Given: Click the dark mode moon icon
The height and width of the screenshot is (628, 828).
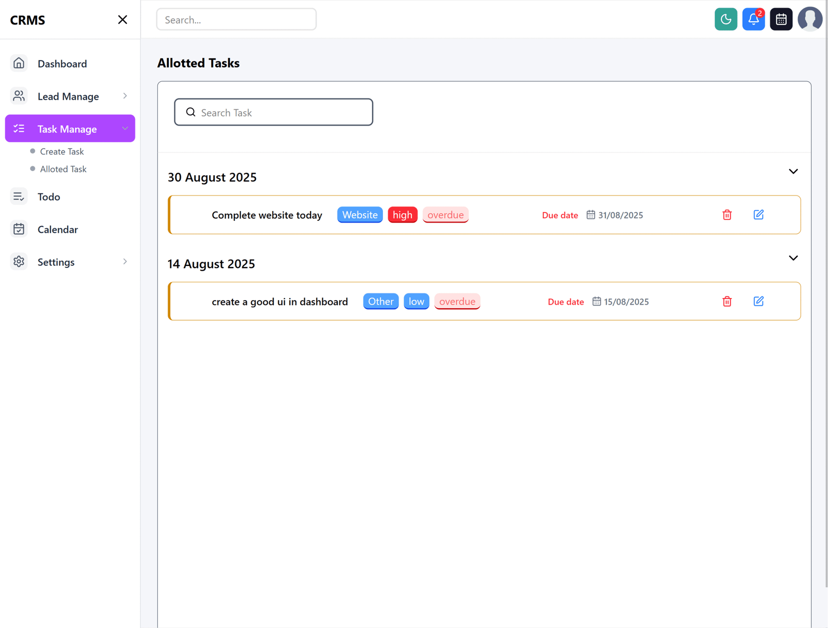Looking at the screenshot, I should (726, 19).
